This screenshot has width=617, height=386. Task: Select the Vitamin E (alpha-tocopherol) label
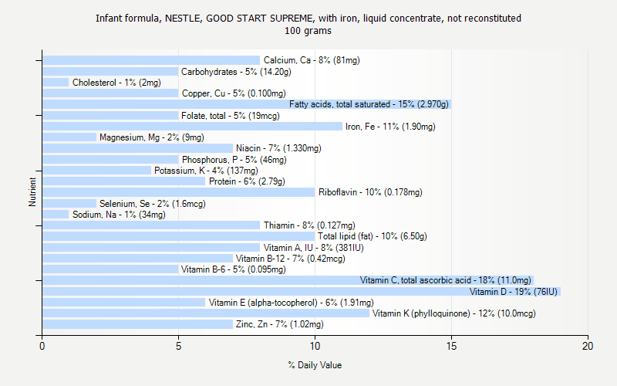click(x=292, y=303)
